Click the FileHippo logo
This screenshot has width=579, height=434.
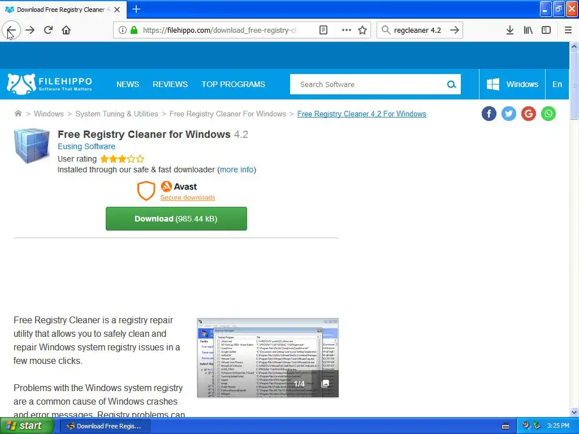49,84
